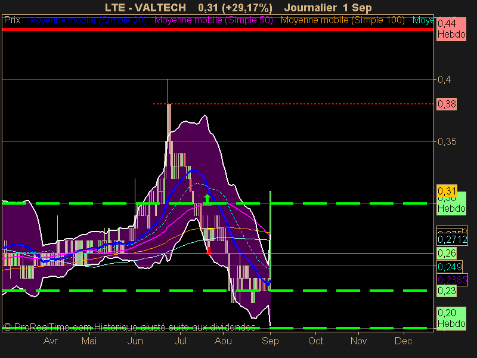477x358 pixels.
Task: Click the green up-arrow buy signal marker
Action: [x=207, y=199]
